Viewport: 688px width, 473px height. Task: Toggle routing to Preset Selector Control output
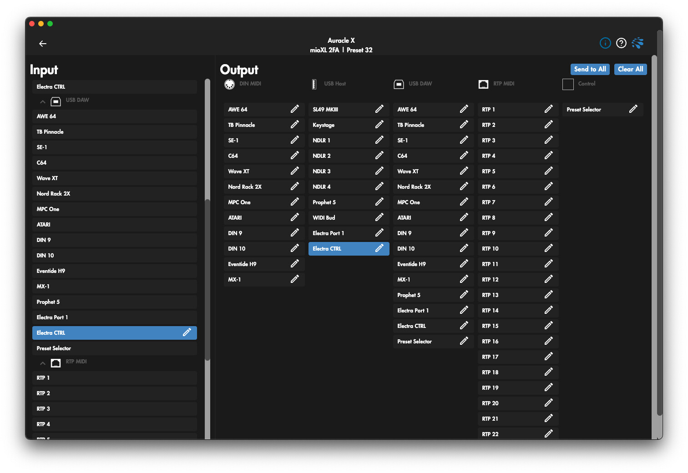tap(603, 110)
